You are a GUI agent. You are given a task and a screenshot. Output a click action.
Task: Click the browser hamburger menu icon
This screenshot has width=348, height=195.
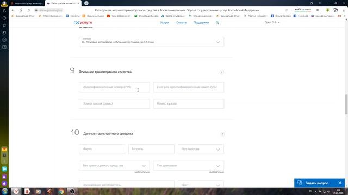tap(320, 3)
